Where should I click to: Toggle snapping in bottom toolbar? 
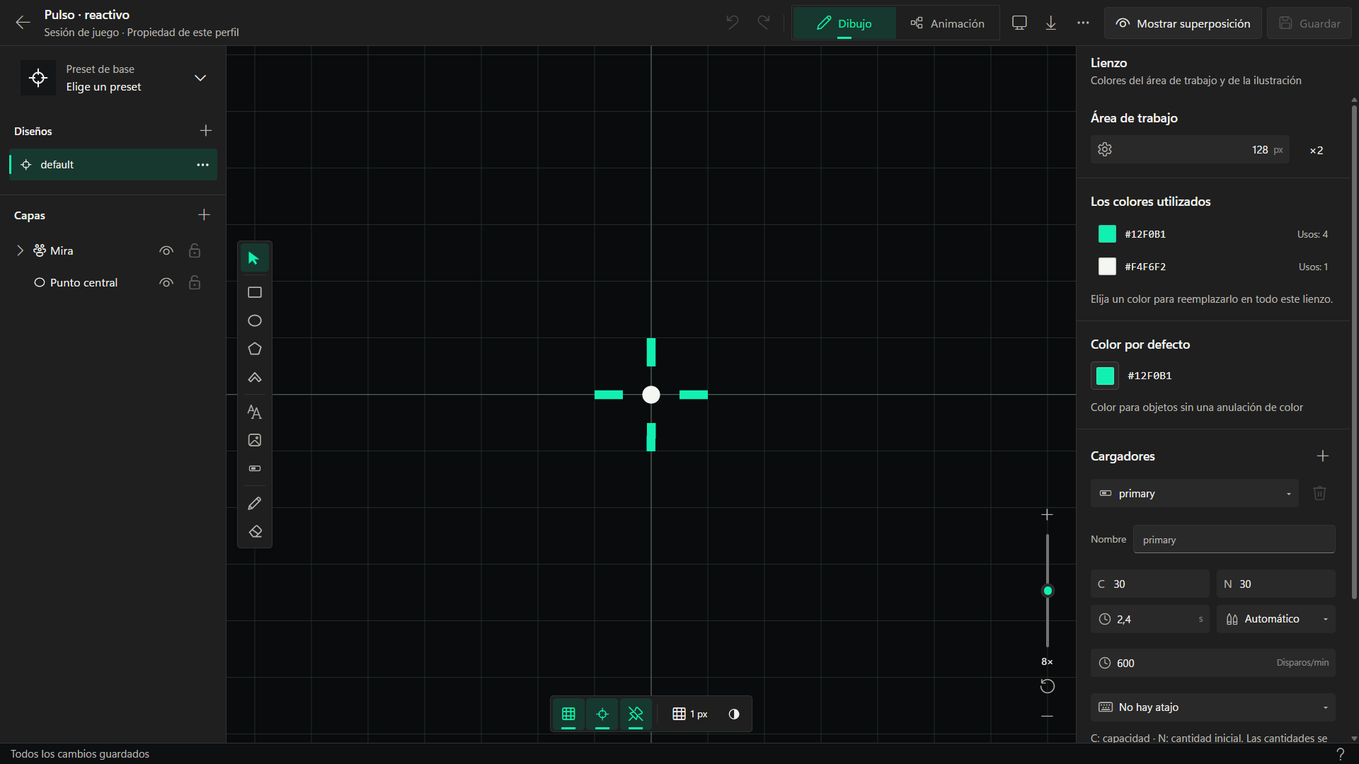pyautogui.click(x=636, y=714)
